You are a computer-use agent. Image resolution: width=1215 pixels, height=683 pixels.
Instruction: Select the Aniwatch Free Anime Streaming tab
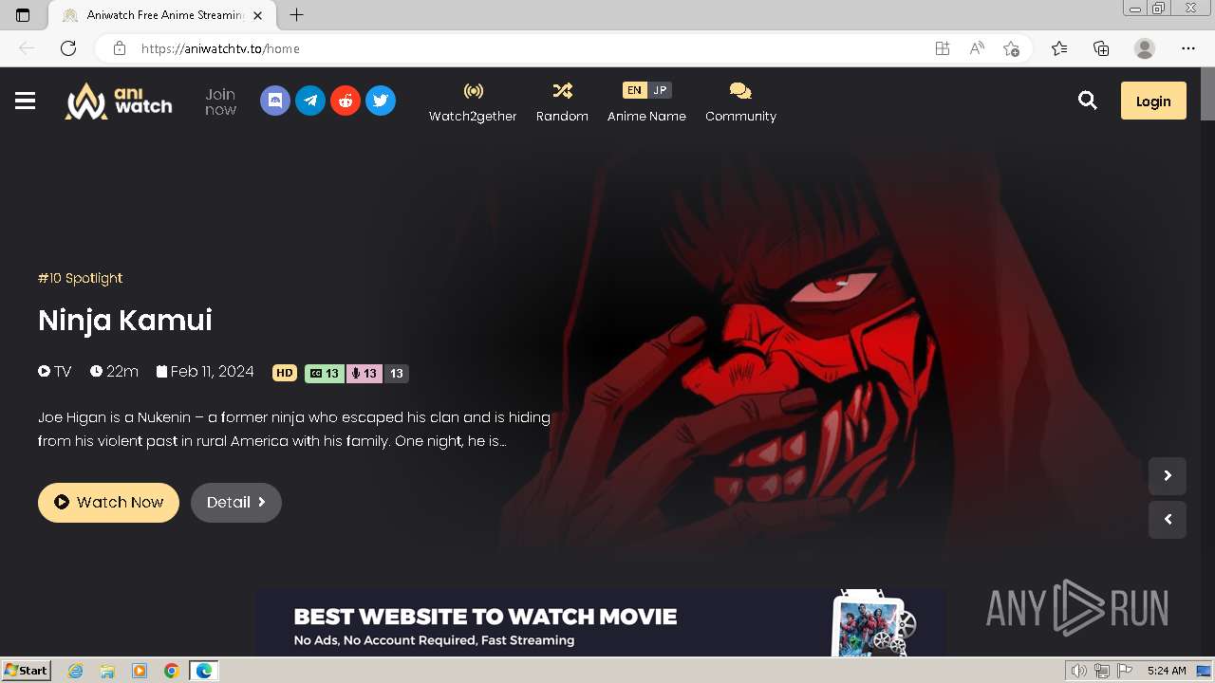tap(162, 15)
